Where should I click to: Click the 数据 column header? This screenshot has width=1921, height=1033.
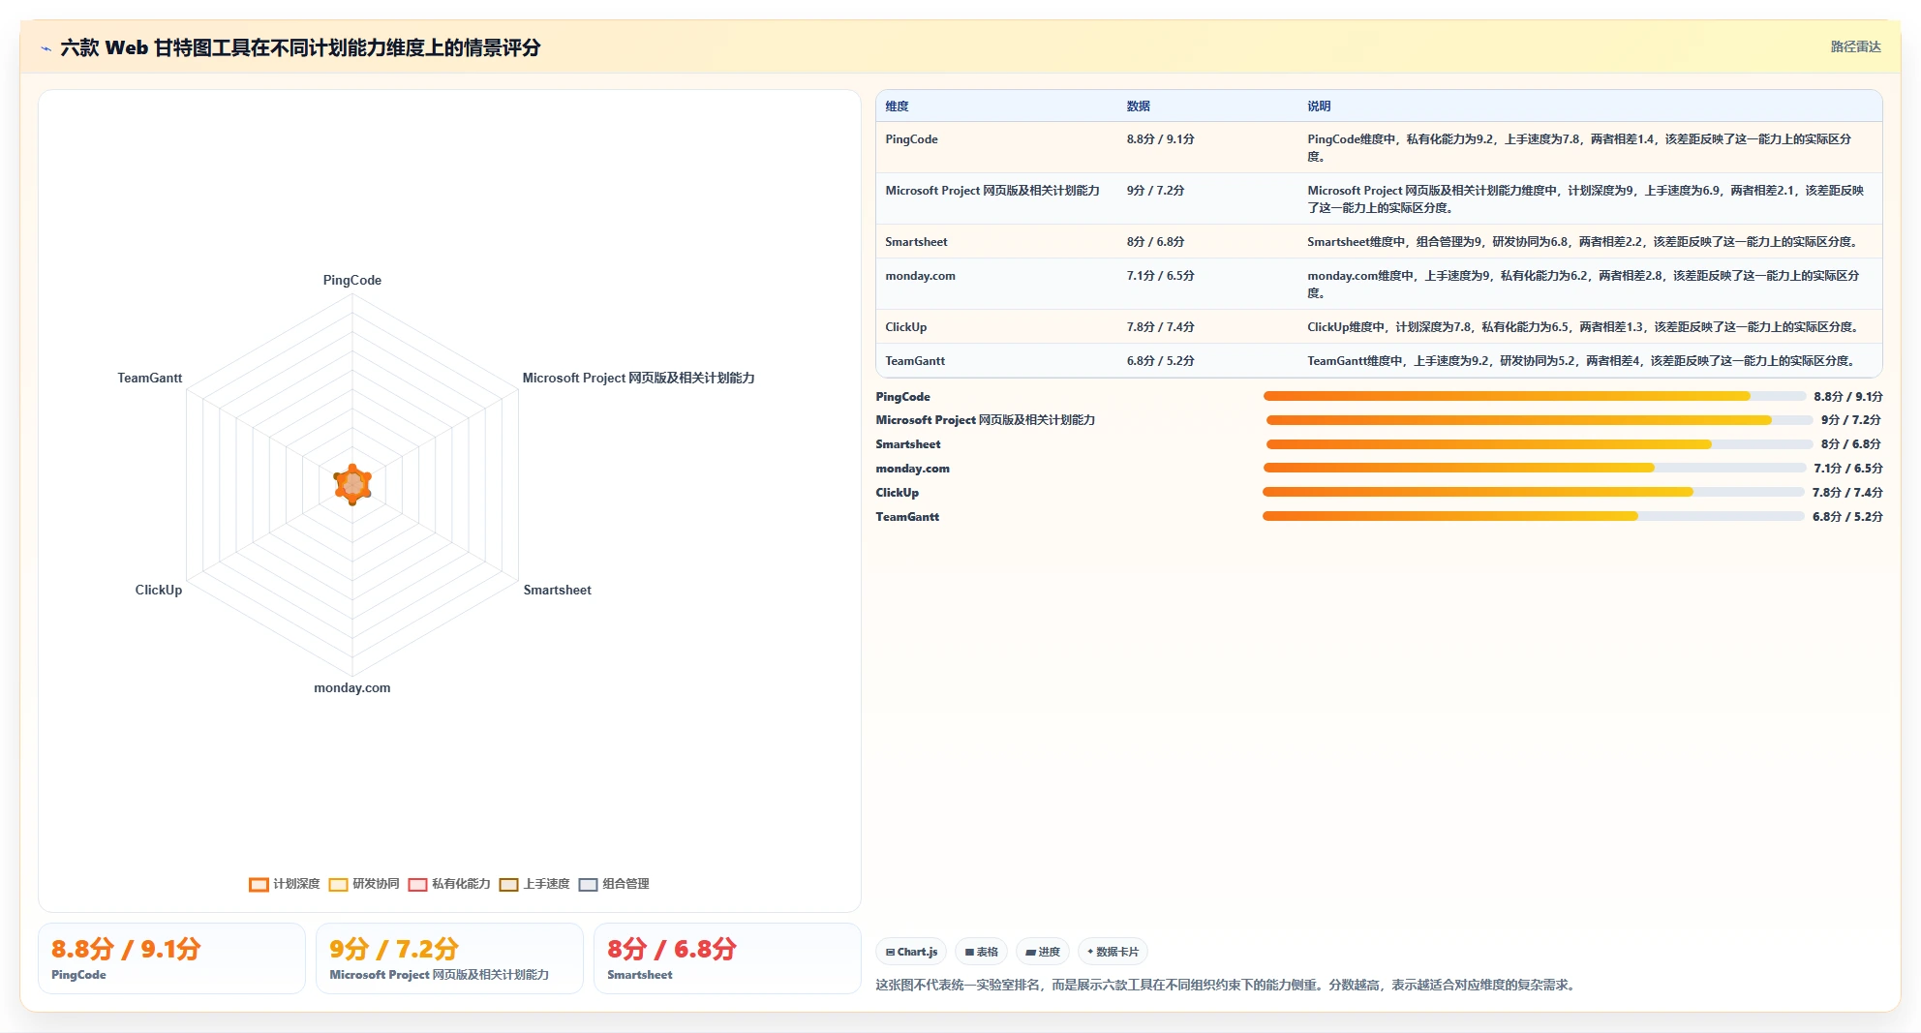tap(1138, 106)
